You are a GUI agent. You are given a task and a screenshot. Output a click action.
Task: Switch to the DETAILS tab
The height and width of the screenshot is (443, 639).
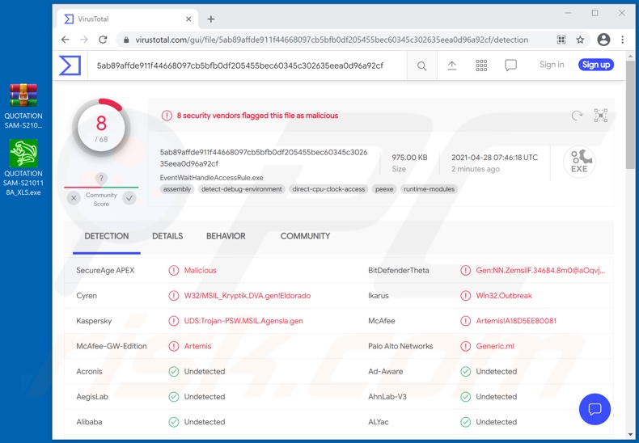pos(167,236)
